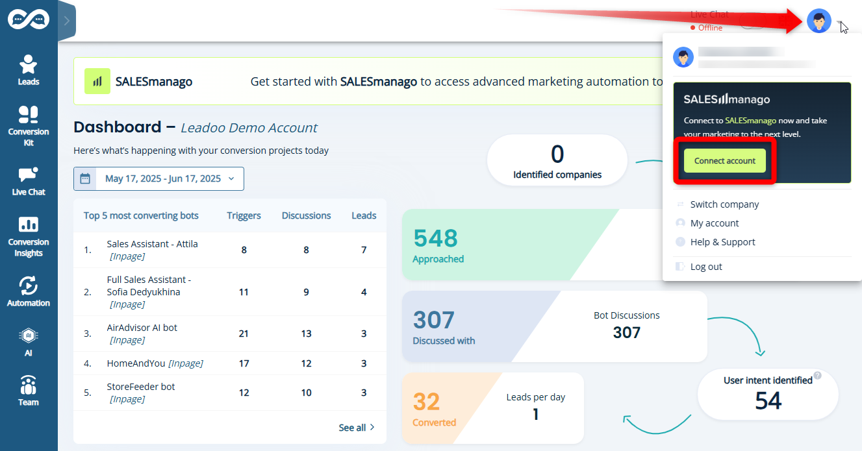Click the 7 leads value for Sales Assistant - Attila
Image resolution: width=862 pixels, height=451 pixels.
pyautogui.click(x=364, y=250)
